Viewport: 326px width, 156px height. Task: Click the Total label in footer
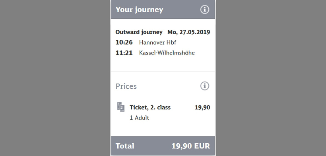pos(125,146)
